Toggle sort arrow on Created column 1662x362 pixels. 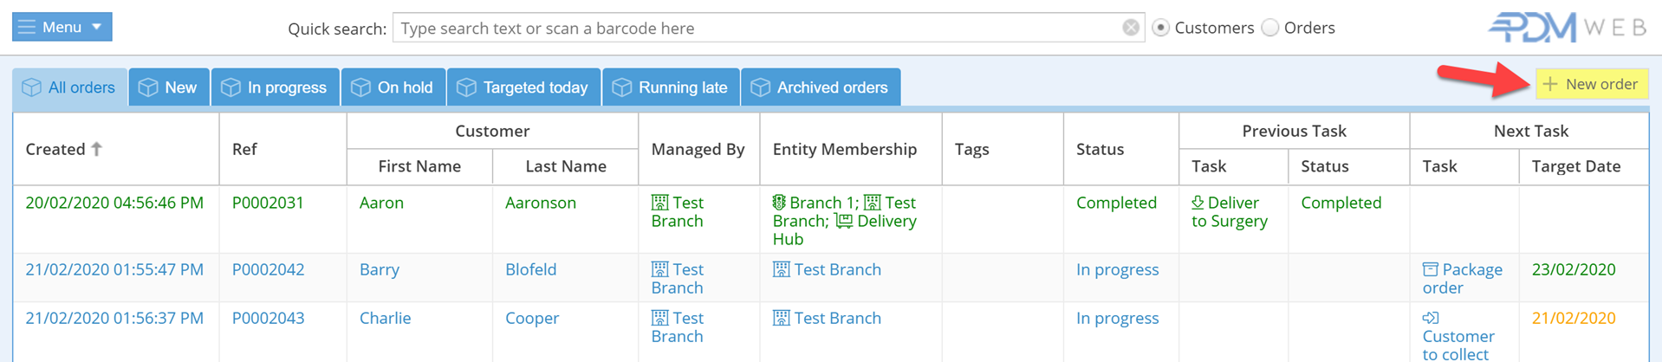[x=97, y=149]
